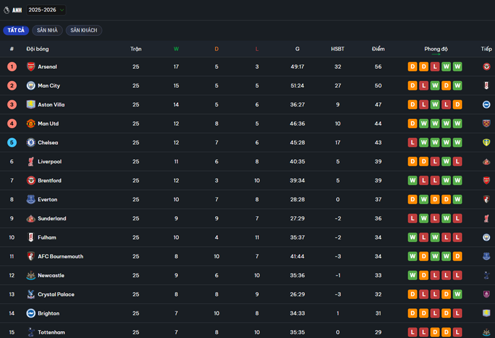Click Chelsea's red L form badge
The width and height of the screenshot is (495, 338).
[x=413, y=143]
